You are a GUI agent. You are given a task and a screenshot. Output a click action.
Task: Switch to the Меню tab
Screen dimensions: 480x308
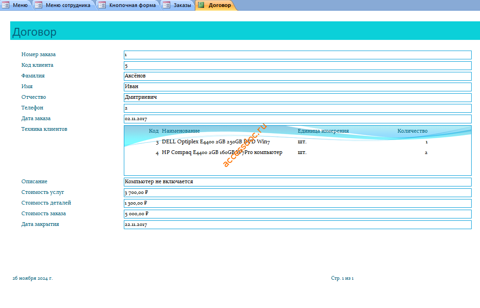pyautogui.click(x=16, y=5)
